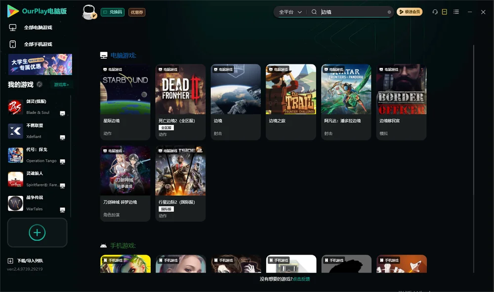Viewport: 494px width, 292px height.
Task: Open 下载/导入列队 download queue
Action: pyautogui.click(x=30, y=261)
